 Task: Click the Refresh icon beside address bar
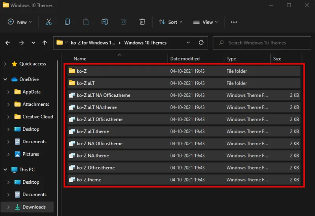[x=201, y=42]
